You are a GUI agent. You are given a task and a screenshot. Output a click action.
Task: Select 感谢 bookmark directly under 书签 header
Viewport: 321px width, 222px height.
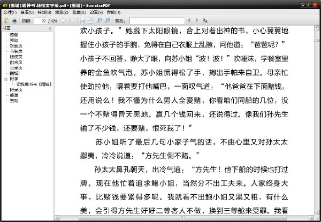[14, 35]
